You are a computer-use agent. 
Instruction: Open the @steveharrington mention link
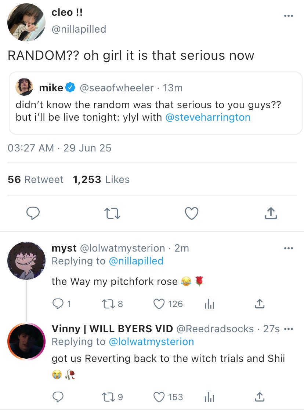[208, 117]
